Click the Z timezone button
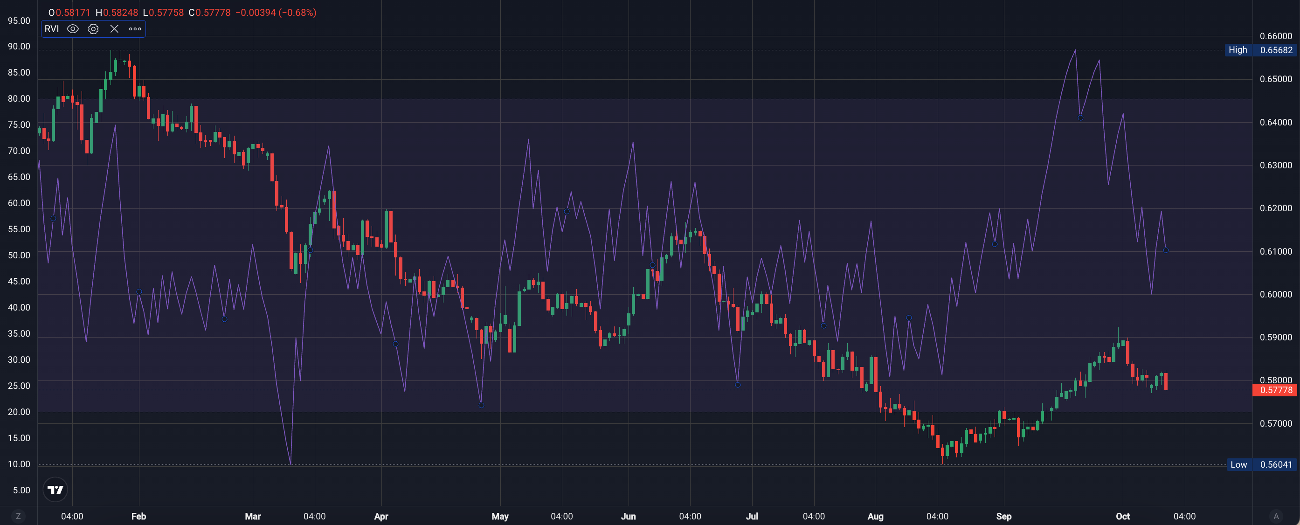 pyautogui.click(x=18, y=516)
